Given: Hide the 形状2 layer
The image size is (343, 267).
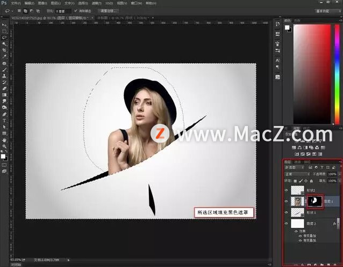Looking at the screenshot, I should click(286, 190).
